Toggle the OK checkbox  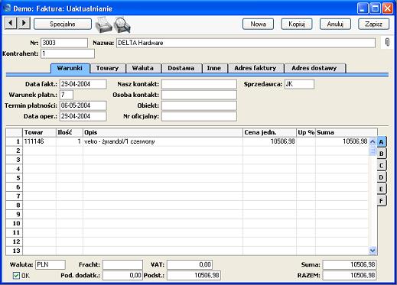(16, 275)
